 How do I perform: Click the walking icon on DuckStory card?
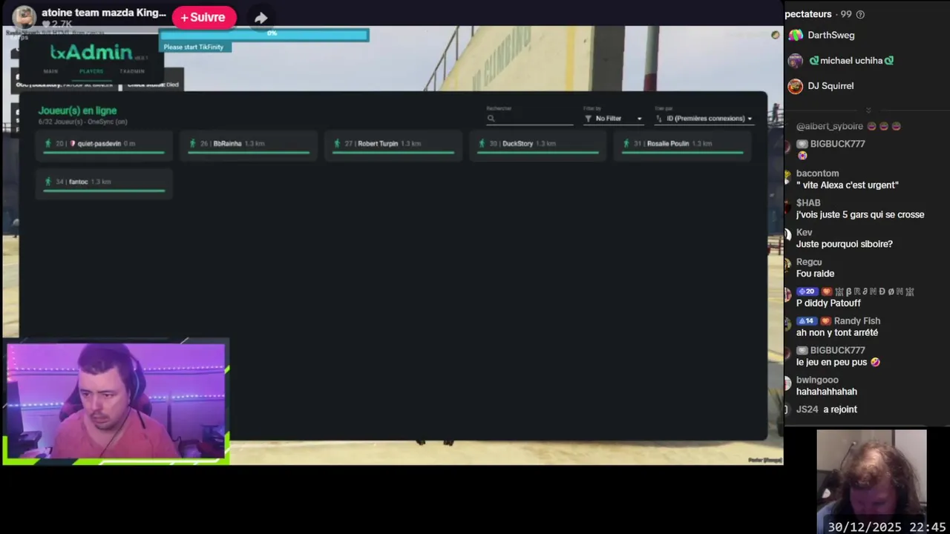pyautogui.click(x=482, y=143)
